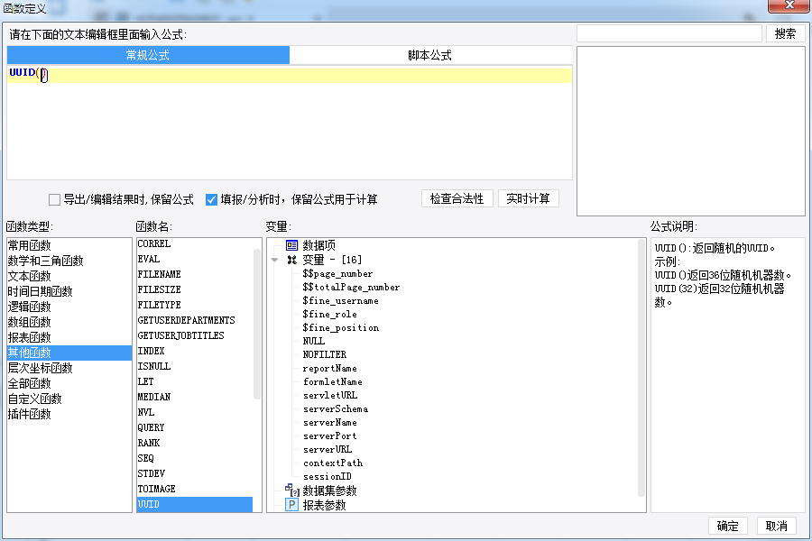Select 逻辑函数 function type
812x541 pixels.
[x=69, y=307]
